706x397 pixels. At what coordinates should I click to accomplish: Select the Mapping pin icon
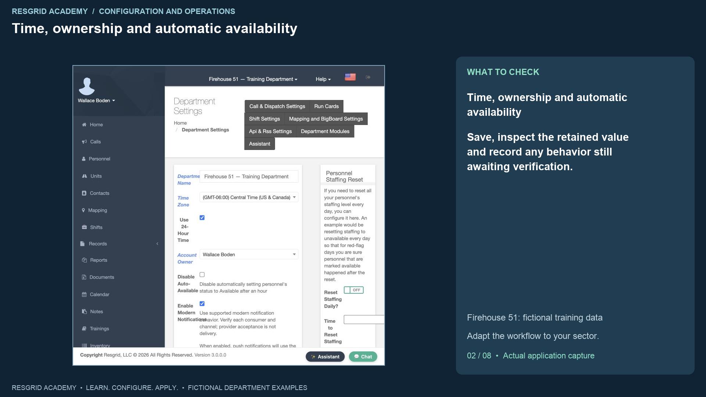pyautogui.click(x=83, y=210)
